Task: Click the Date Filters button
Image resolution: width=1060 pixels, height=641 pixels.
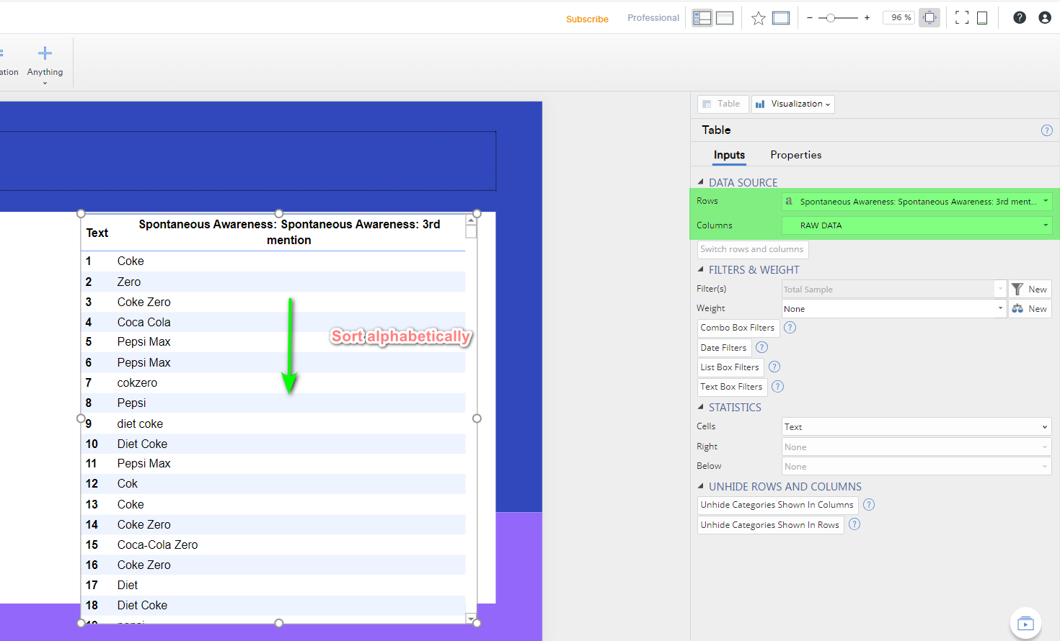Action: 723,348
